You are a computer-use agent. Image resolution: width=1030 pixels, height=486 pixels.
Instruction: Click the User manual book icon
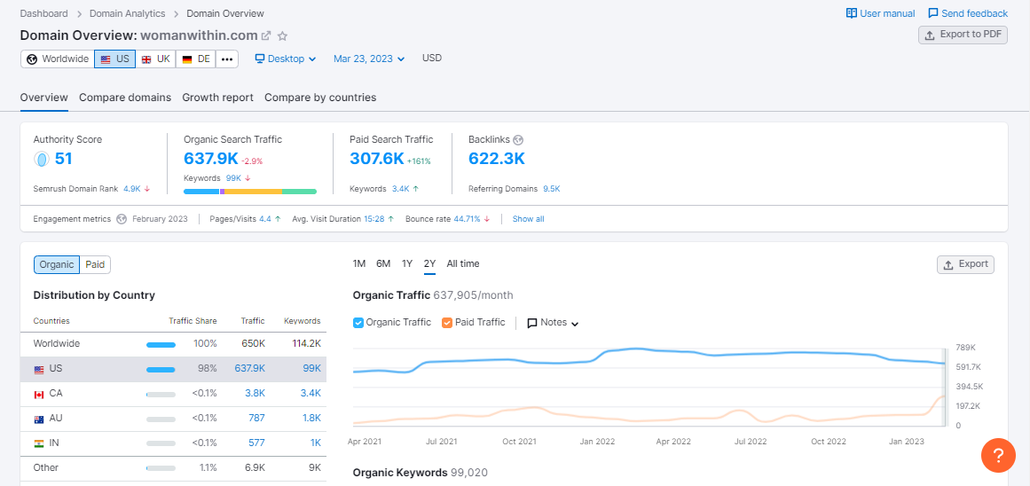pos(852,13)
